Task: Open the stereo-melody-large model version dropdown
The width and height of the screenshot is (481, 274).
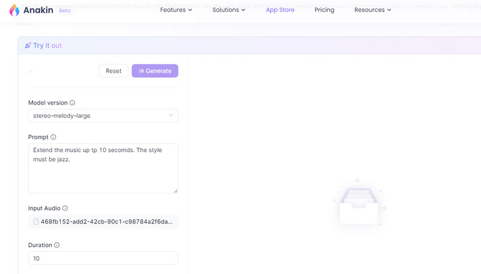Action: click(x=103, y=115)
